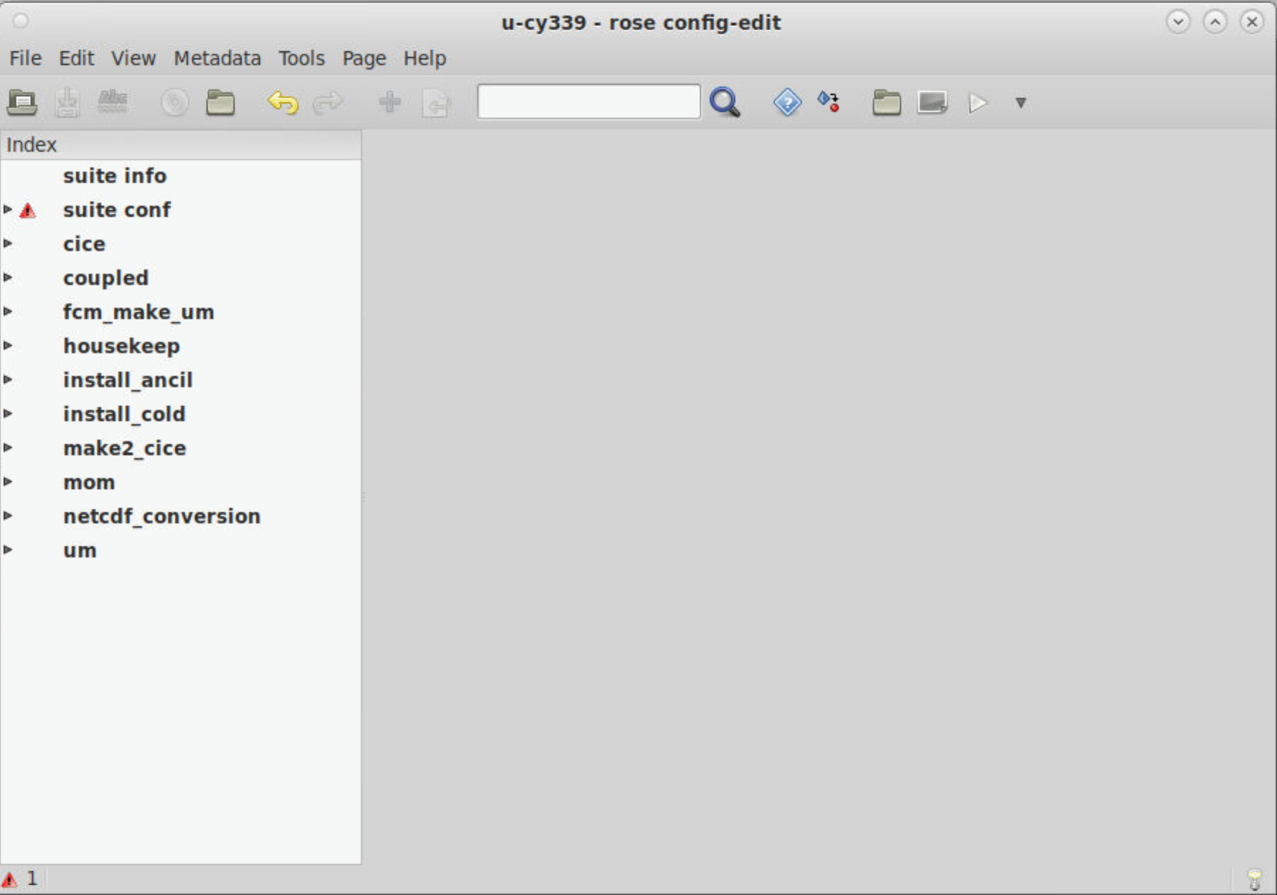Viewport: 1277px width, 895px height.
Task: Click the magnifying glass Find icon
Action: (x=725, y=103)
